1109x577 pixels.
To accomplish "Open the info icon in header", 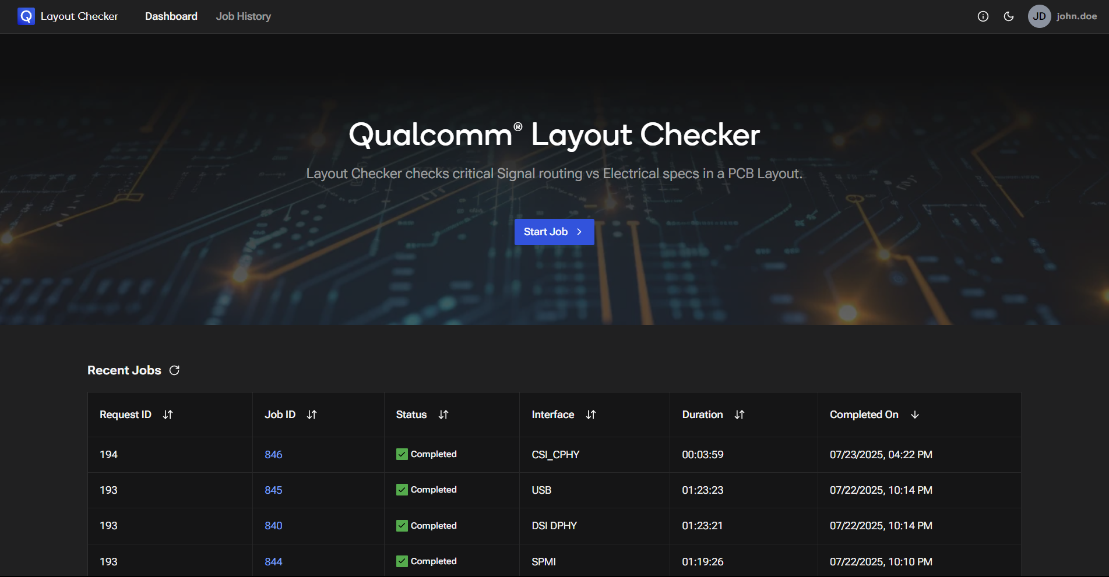I will point(983,16).
